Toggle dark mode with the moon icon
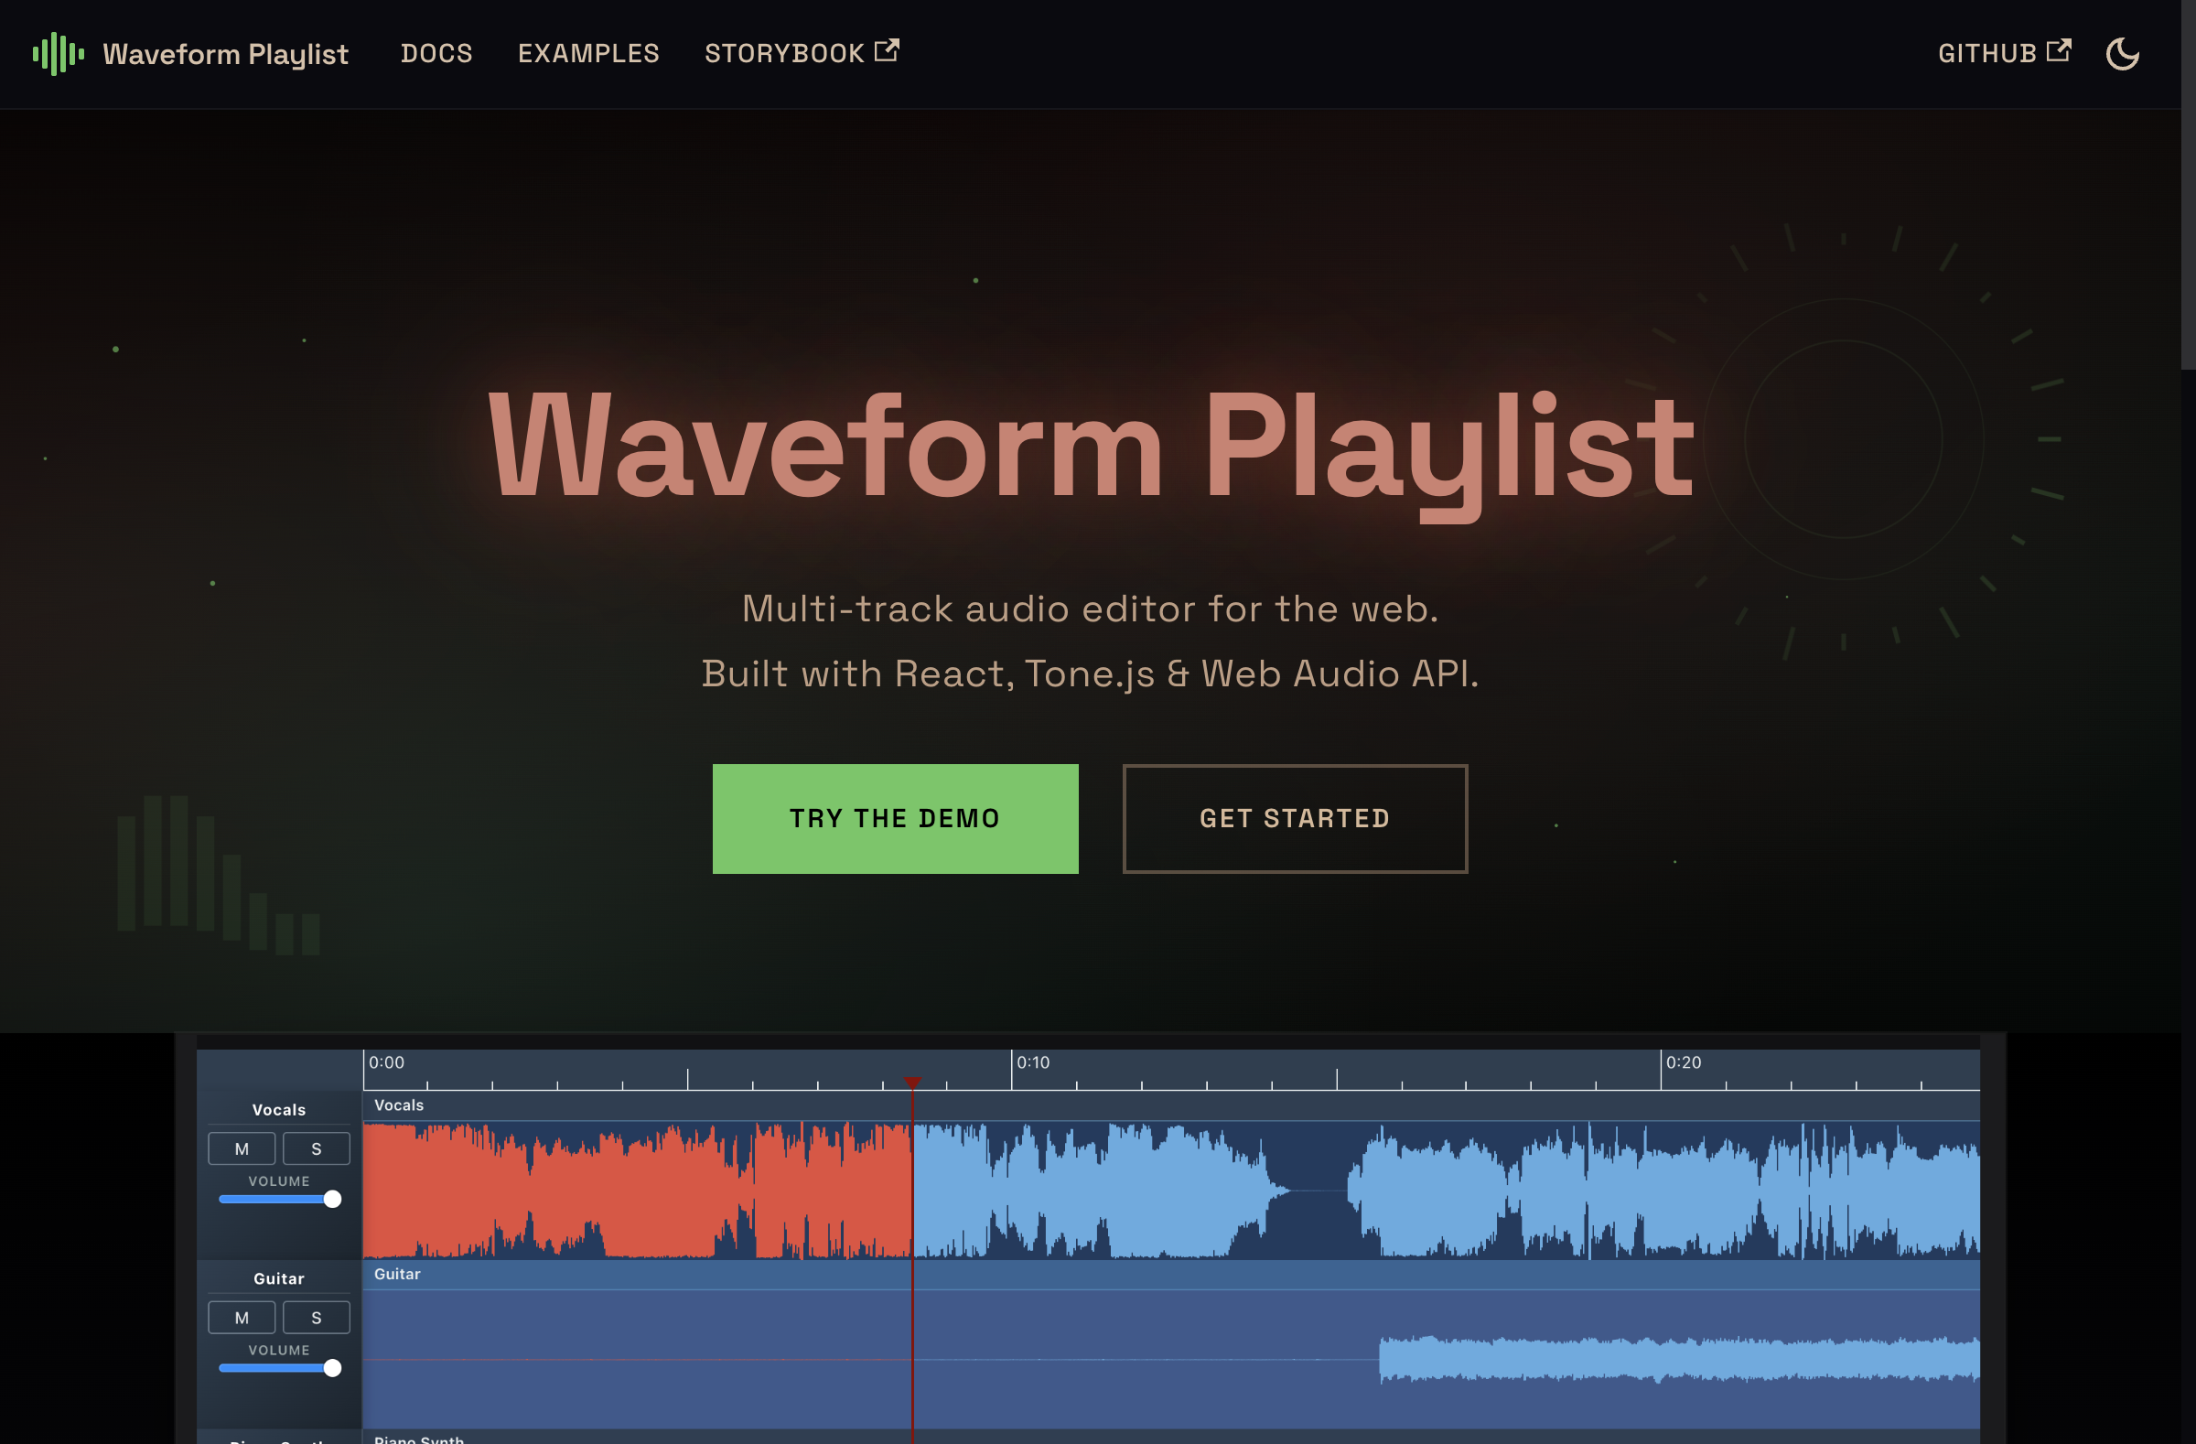The height and width of the screenshot is (1444, 2196). (x=2122, y=53)
